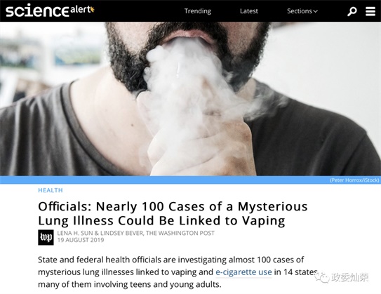Click the vaping man hero image

pyautogui.click(x=191, y=99)
